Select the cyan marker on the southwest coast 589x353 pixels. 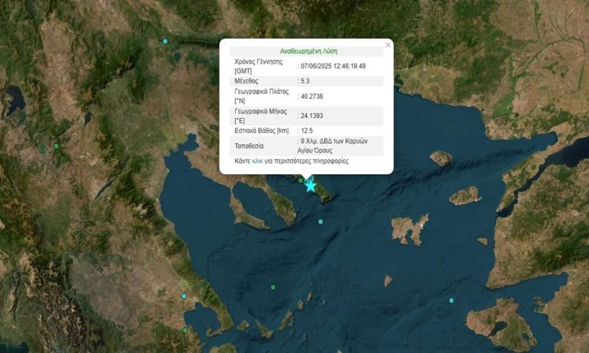tap(184, 296)
